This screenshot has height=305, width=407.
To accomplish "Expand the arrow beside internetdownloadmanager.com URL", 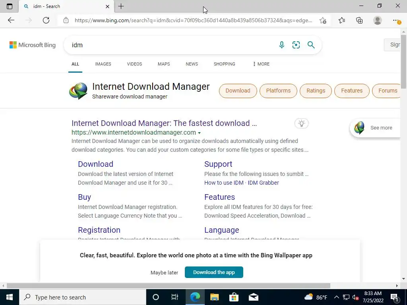I will point(200,133).
